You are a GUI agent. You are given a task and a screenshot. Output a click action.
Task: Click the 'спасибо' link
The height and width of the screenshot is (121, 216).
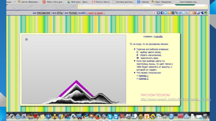click(158, 37)
